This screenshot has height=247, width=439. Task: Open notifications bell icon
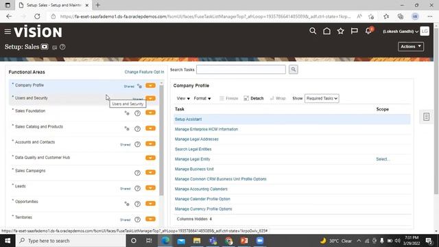click(369, 31)
